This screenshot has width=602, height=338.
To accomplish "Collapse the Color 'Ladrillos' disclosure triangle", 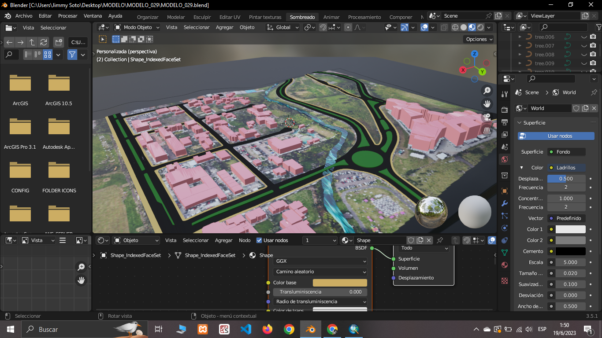I will (x=521, y=168).
